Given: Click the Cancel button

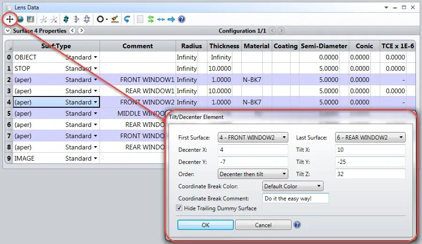Looking at the screenshot, I should pos(263,225).
